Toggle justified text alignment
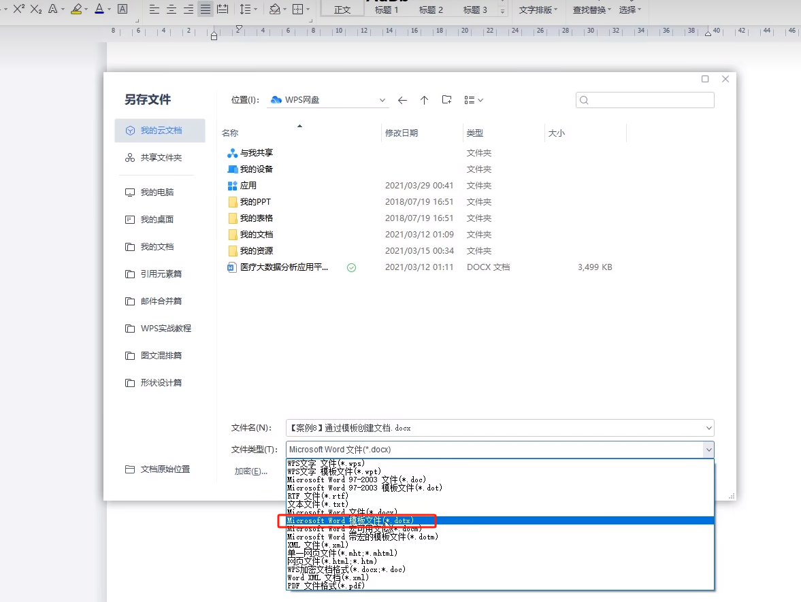Image resolution: width=801 pixels, height=602 pixels. (x=206, y=10)
